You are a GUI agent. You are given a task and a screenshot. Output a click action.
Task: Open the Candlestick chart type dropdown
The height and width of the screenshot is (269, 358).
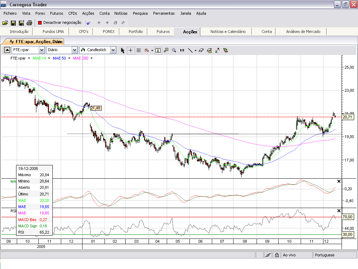click(x=113, y=50)
